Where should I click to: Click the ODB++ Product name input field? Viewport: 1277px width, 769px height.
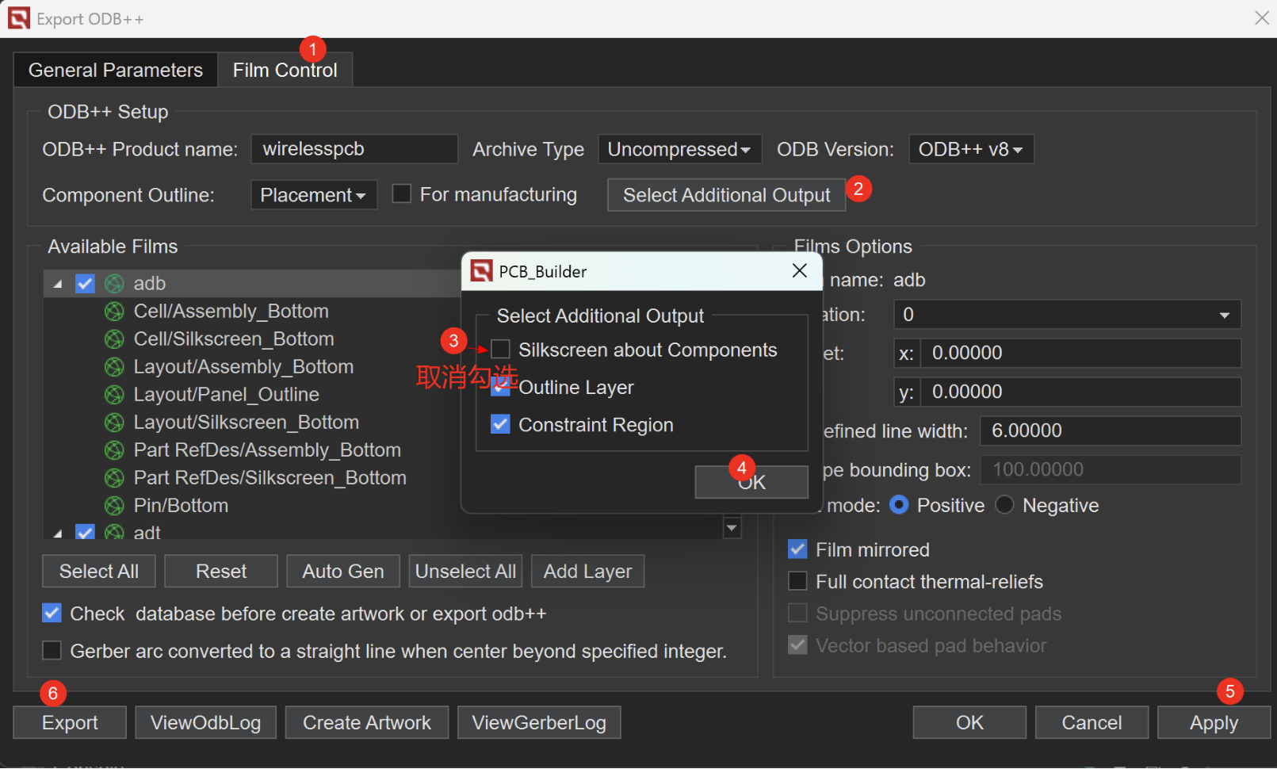(x=354, y=149)
